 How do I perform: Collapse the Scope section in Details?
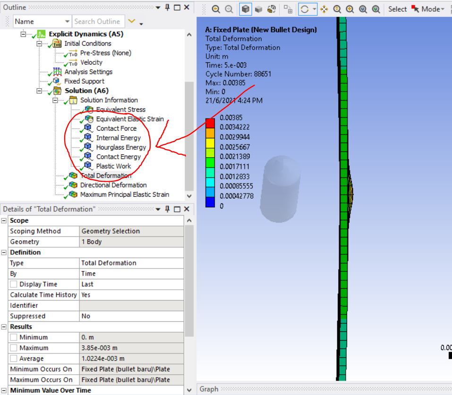(4, 221)
